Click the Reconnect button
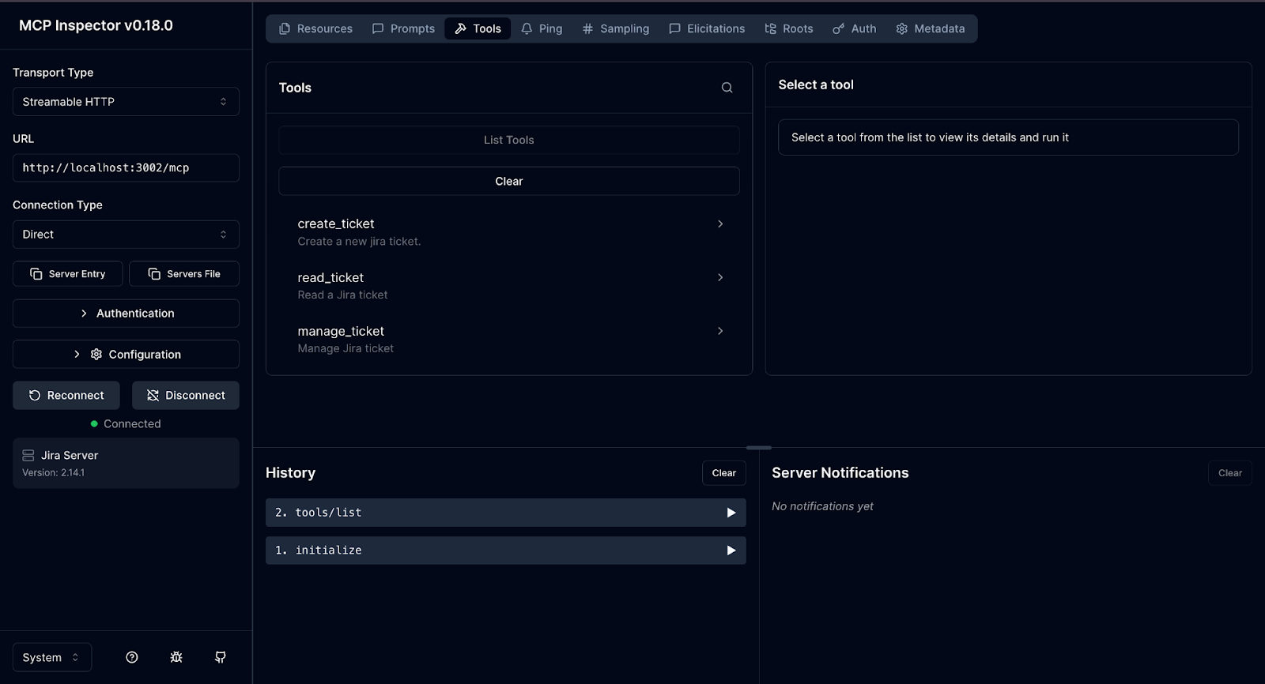The image size is (1265, 684). coord(66,396)
